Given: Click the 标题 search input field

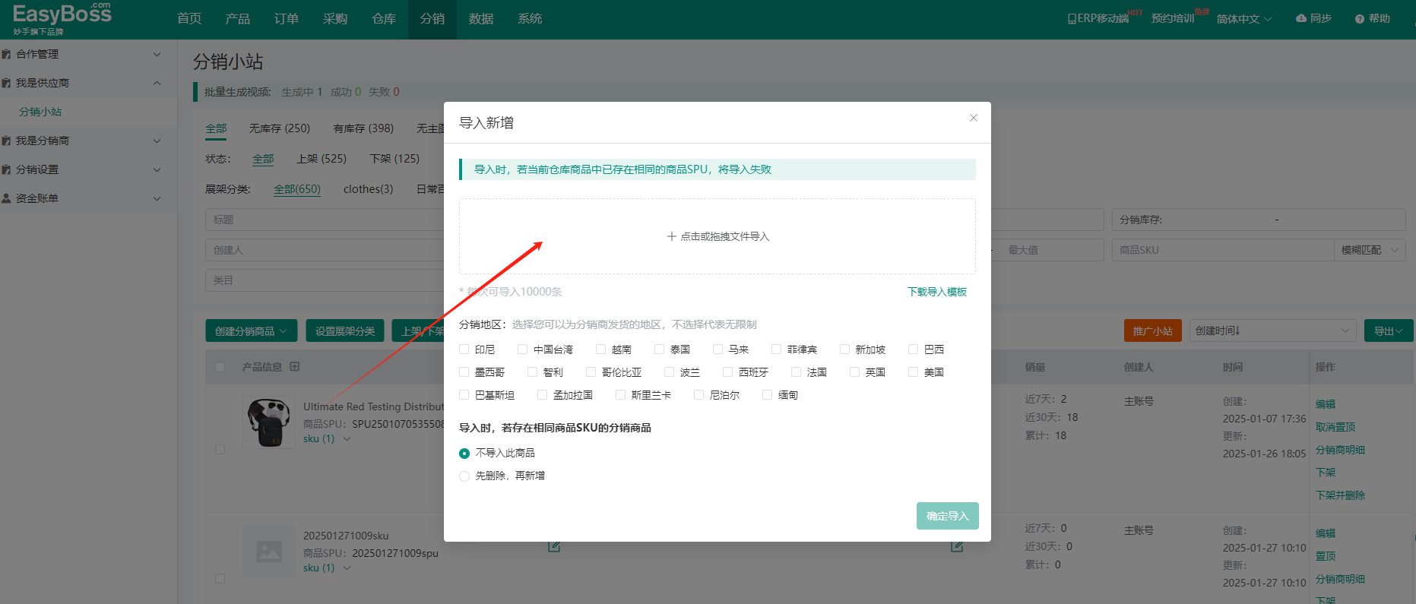Looking at the screenshot, I should pyautogui.click(x=325, y=220).
